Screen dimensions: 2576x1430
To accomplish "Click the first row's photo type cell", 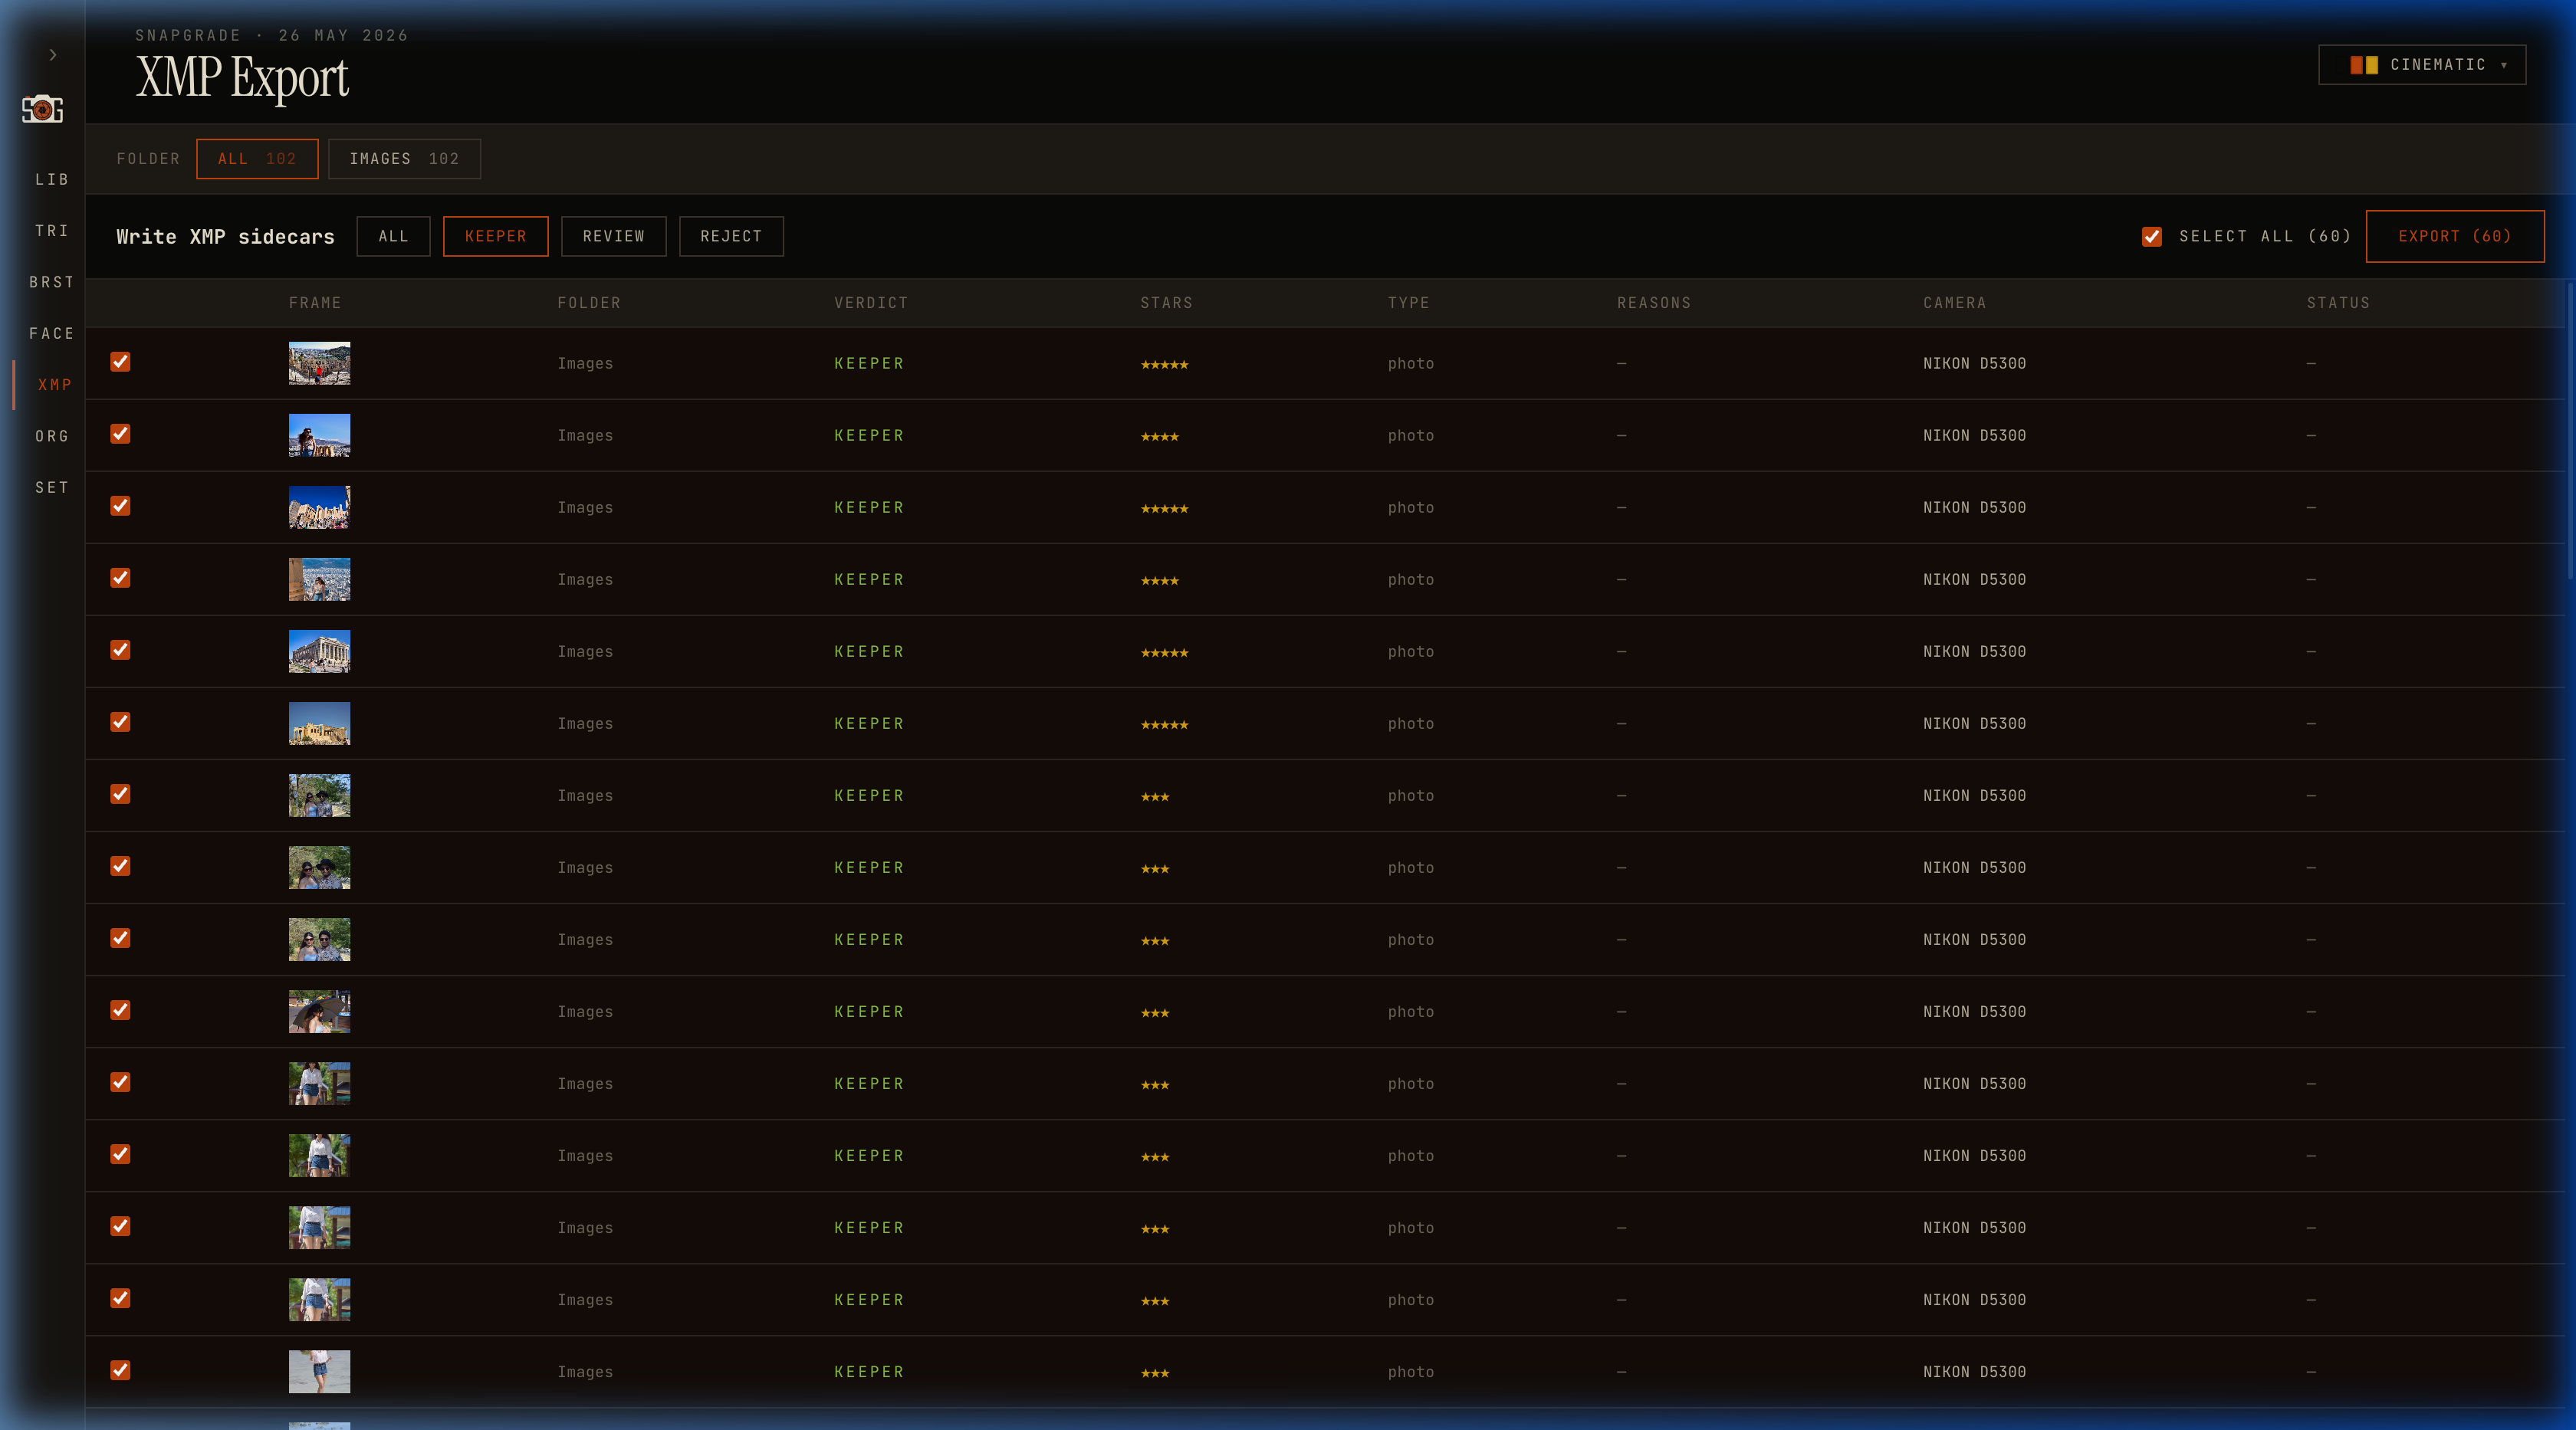I will click(1410, 364).
